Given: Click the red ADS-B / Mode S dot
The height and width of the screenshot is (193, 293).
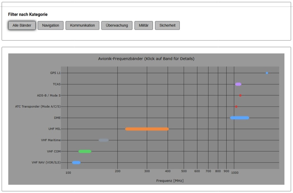Looking at the screenshot, I should [x=240, y=96].
